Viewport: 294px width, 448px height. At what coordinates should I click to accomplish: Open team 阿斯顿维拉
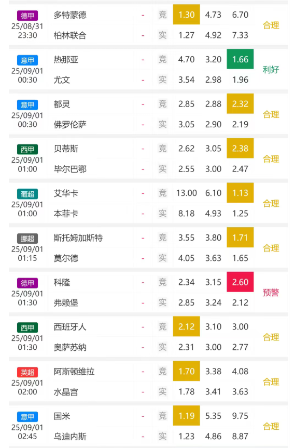(x=74, y=372)
